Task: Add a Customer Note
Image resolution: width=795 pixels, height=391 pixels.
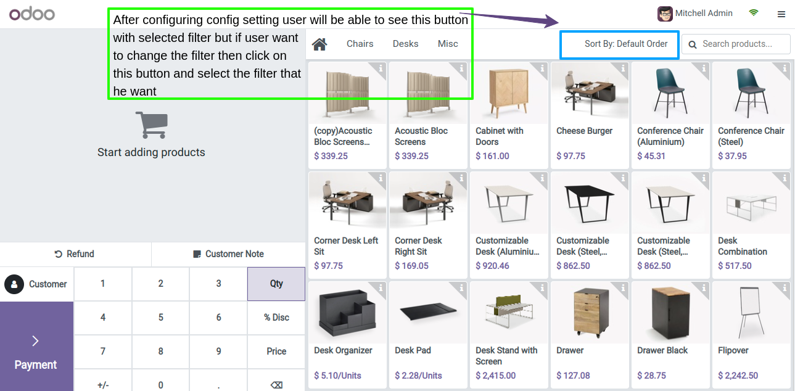Action: click(x=228, y=254)
